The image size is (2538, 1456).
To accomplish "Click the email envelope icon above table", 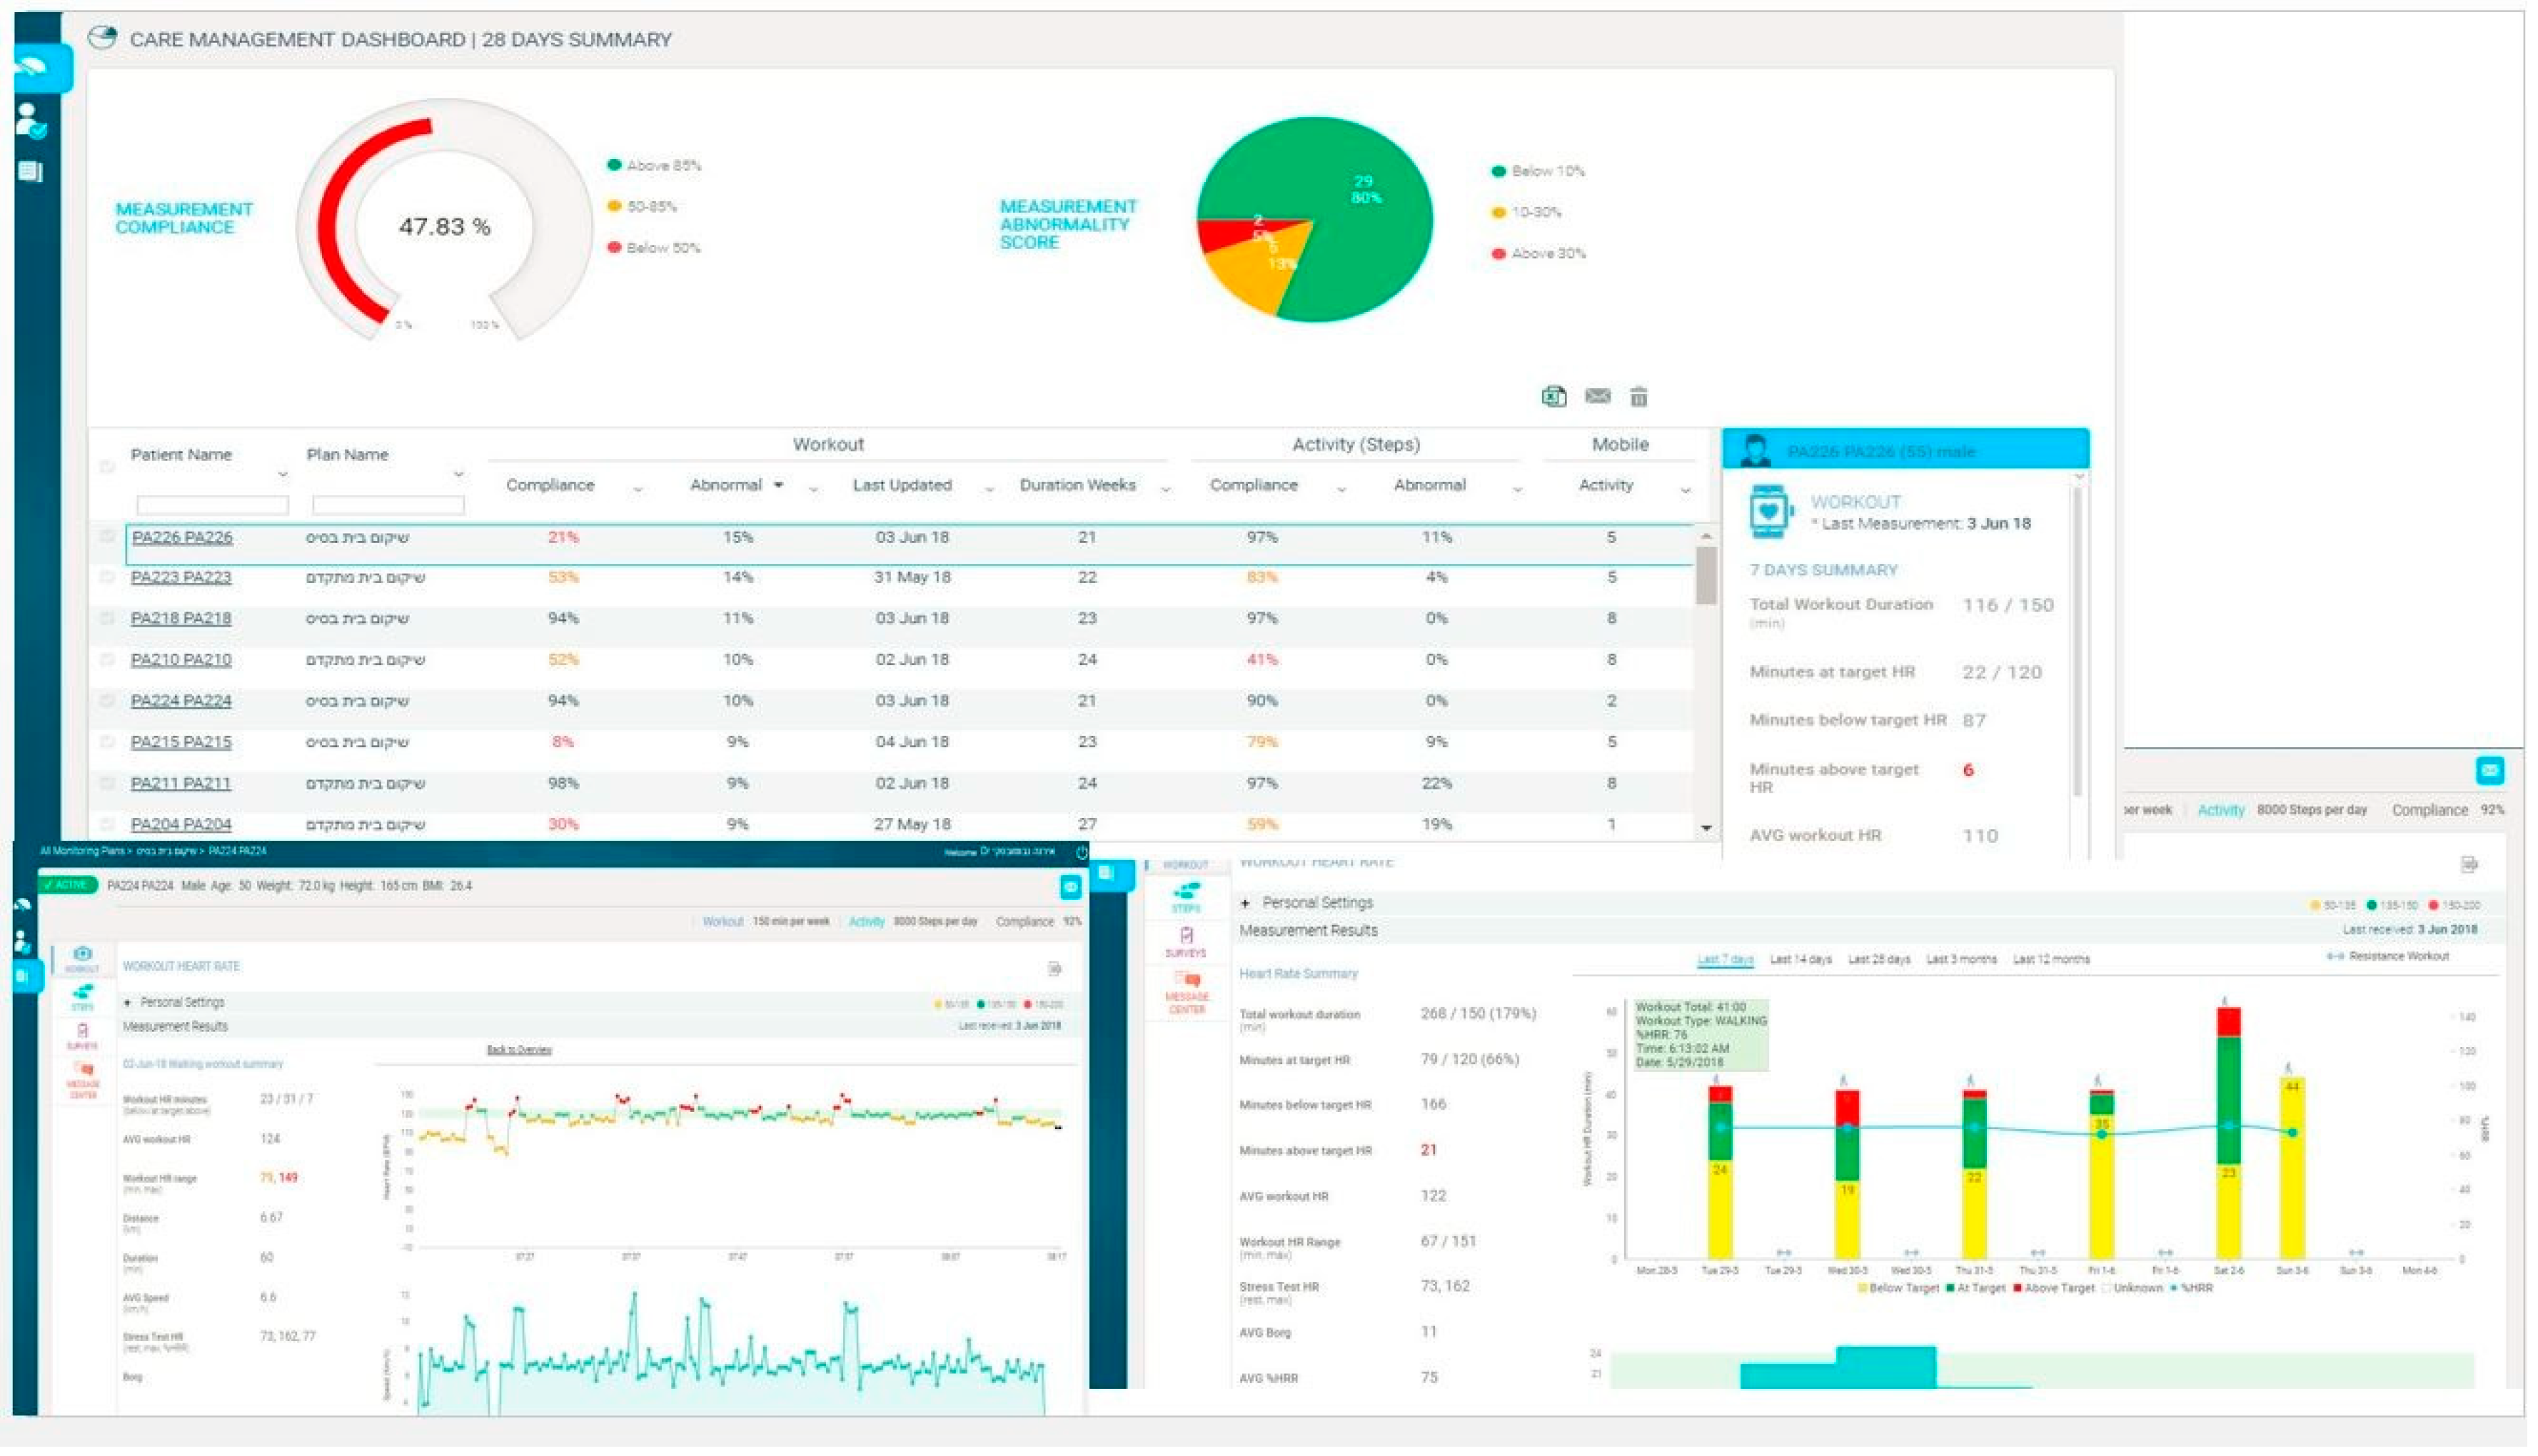I will (1597, 397).
